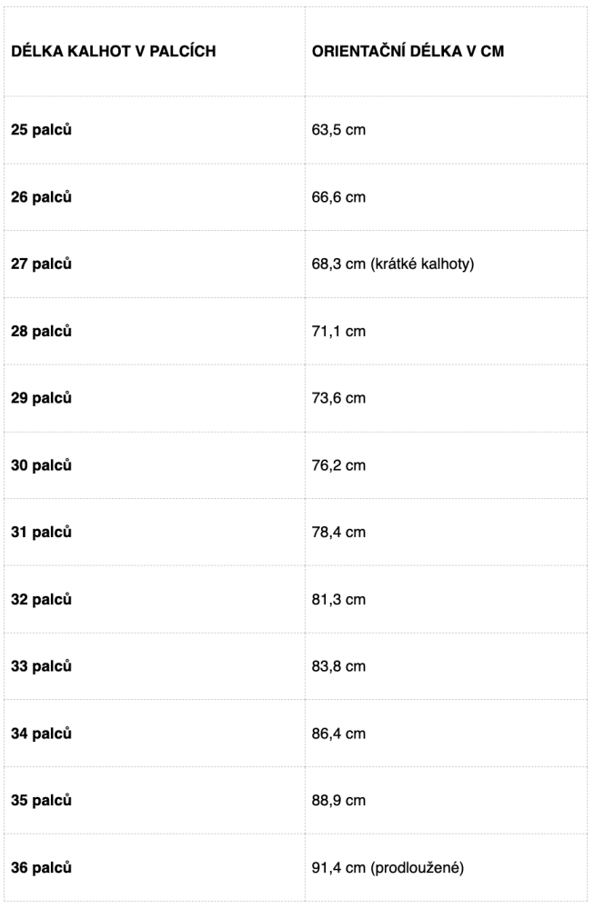
Task: Click the '88,9 cm' value
Action: (339, 801)
